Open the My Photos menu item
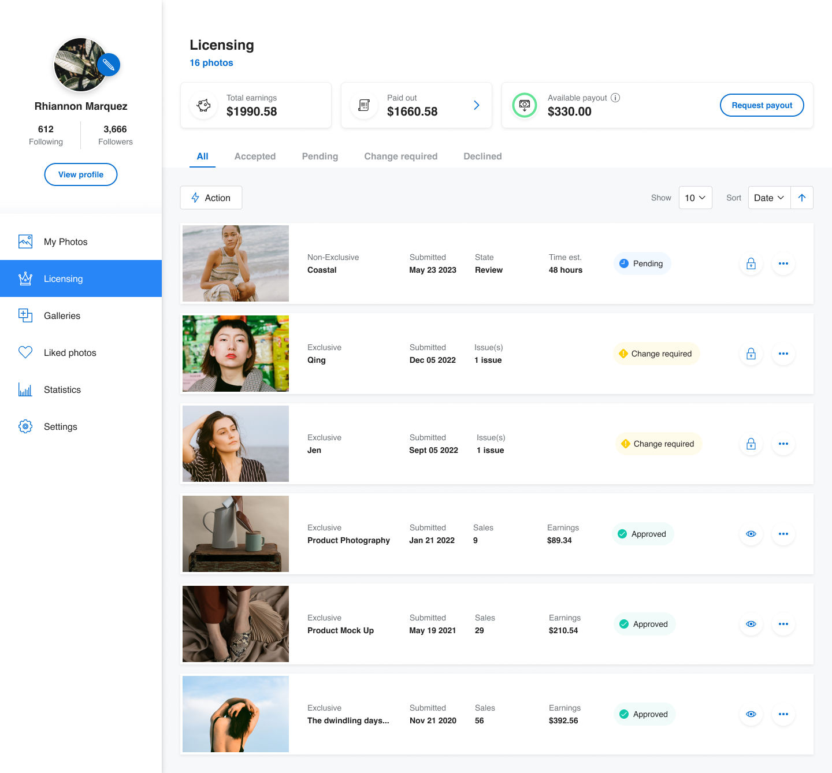 click(x=81, y=241)
